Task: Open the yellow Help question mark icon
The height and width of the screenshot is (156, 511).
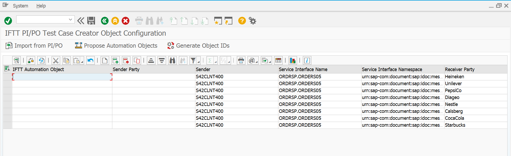Action: (x=242, y=21)
